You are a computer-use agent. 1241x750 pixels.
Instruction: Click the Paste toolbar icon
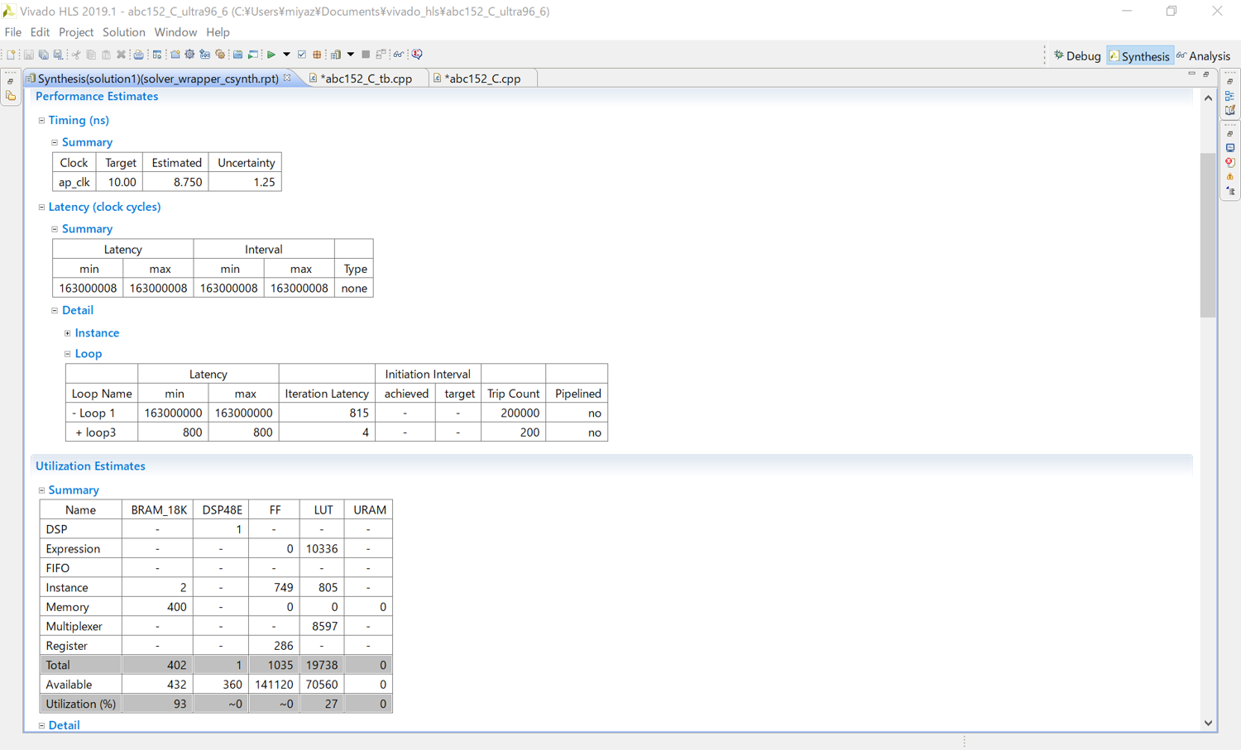[106, 55]
